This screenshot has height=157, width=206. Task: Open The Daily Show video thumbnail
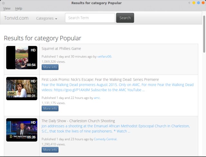click(22, 130)
